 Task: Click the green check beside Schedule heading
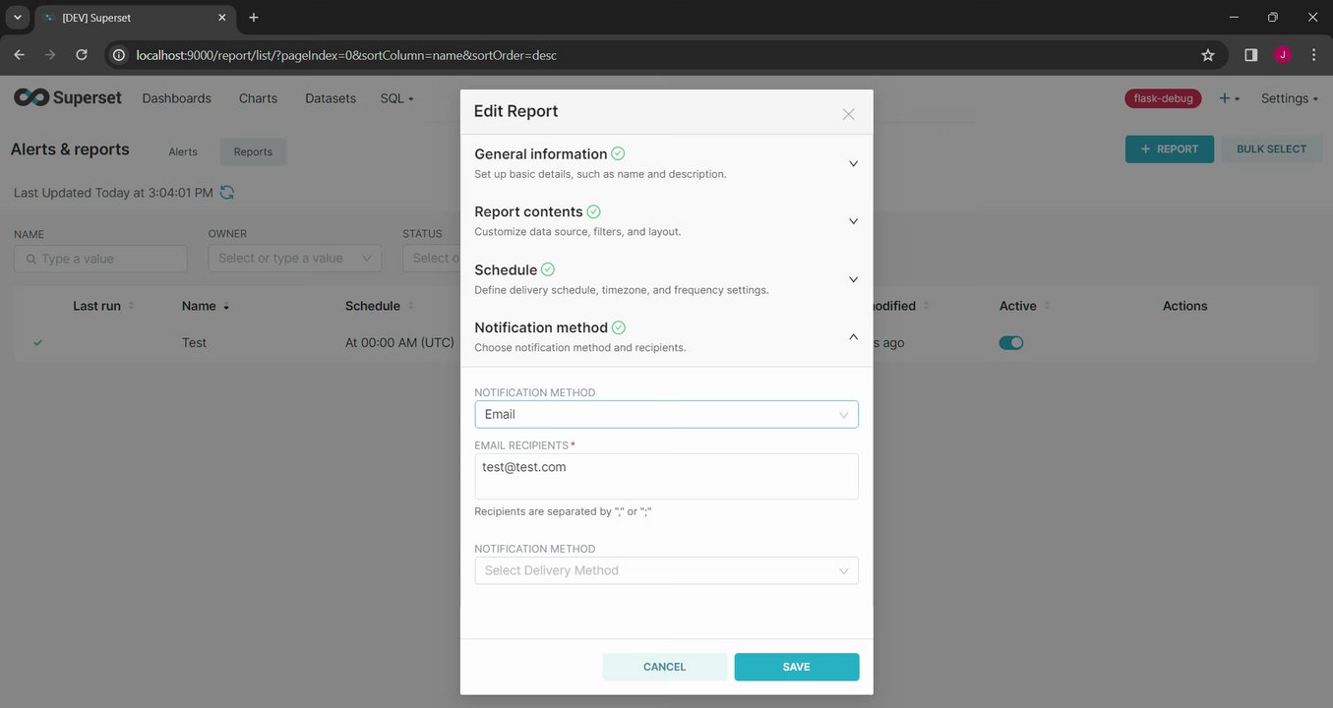548,269
